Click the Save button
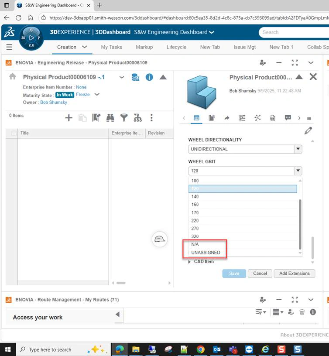Viewport: 329px width, 356px height. tap(234, 274)
